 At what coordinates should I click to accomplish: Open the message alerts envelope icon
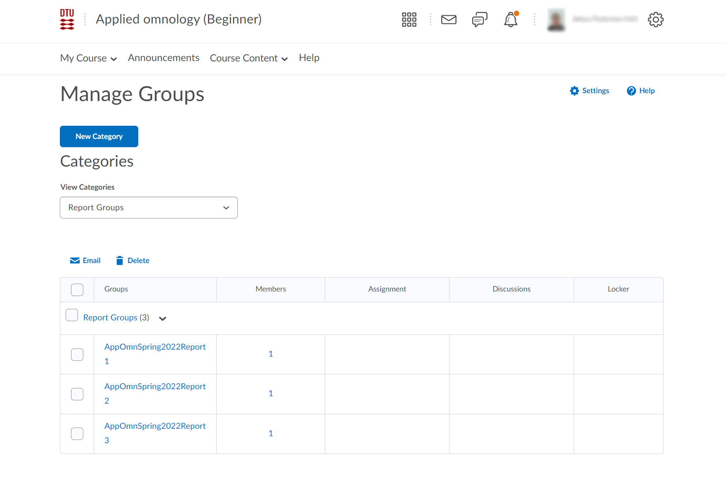[x=449, y=19]
